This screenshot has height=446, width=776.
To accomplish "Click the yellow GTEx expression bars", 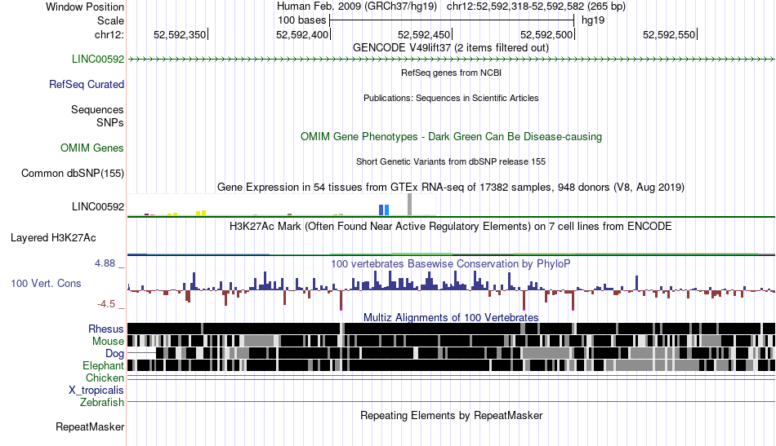I will [x=201, y=213].
